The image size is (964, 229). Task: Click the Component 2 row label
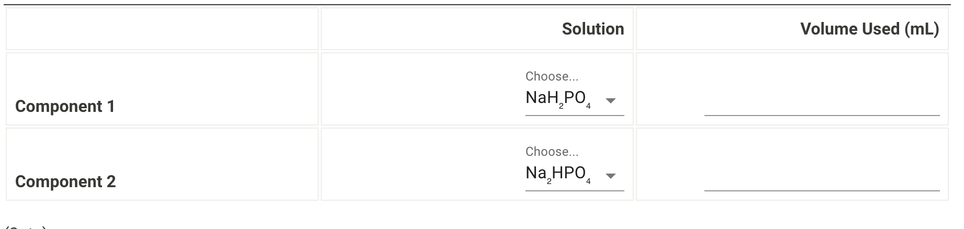click(x=65, y=181)
